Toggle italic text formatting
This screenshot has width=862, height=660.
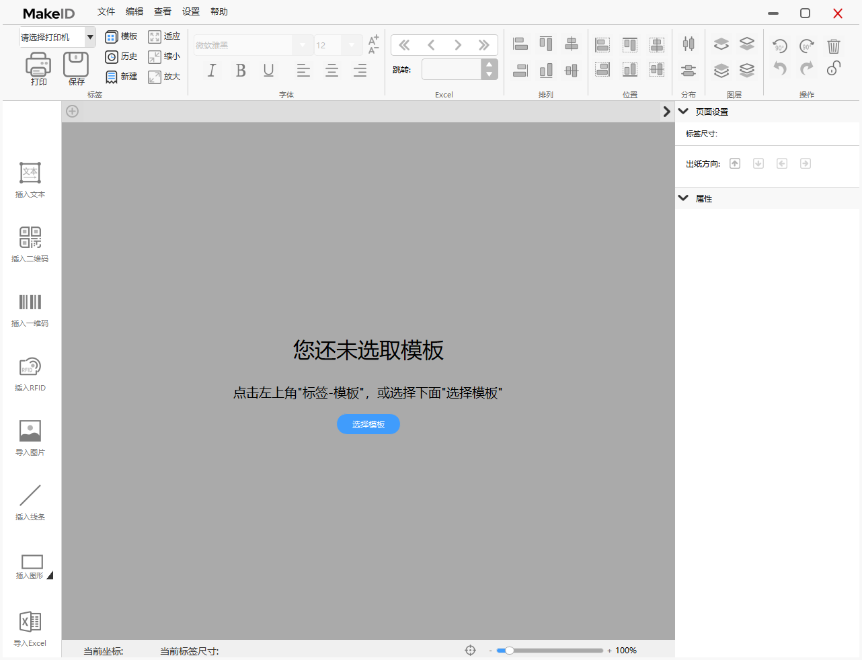point(212,71)
